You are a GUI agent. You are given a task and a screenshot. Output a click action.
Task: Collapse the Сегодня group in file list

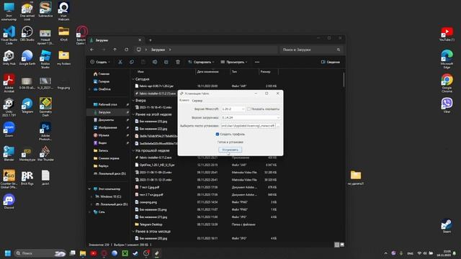click(133, 79)
